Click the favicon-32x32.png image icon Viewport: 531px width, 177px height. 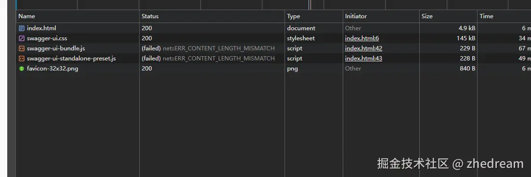22,69
